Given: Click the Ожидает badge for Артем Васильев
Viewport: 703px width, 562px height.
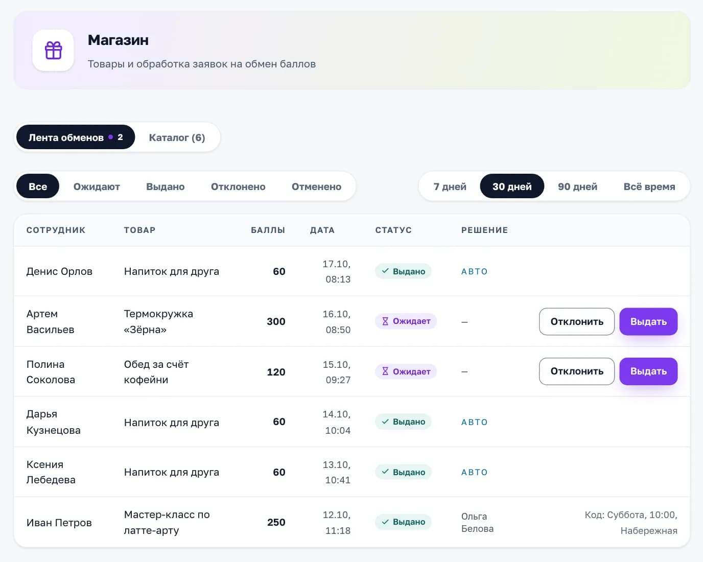Looking at the screenshot, I should click(406, 321).
